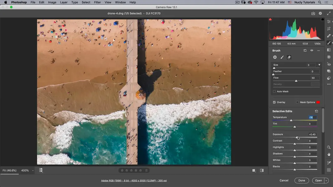This screenshot has width=333, height=187.
Task: Select the Hand pan tool
Action: tap(329, 154)
